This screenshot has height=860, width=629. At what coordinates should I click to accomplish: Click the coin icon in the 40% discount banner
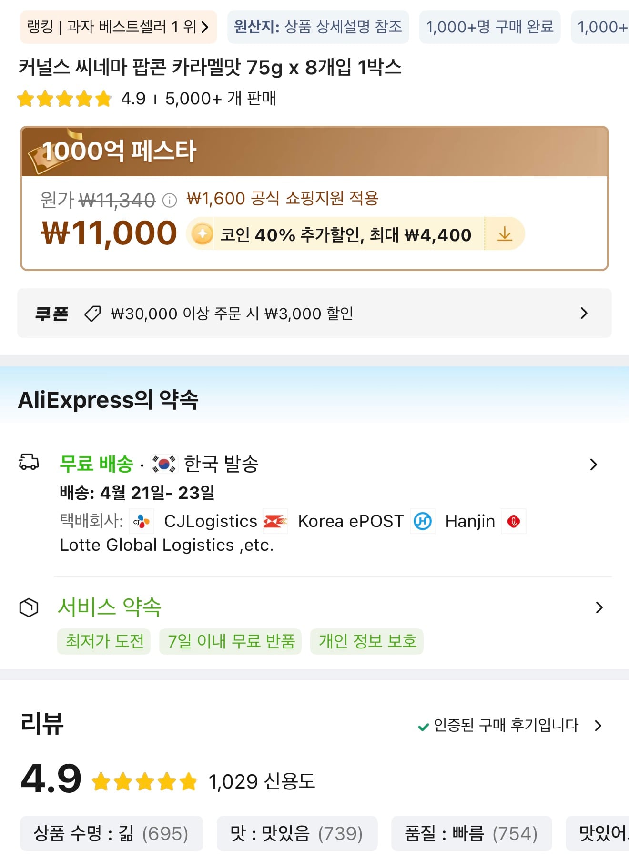tap(202, 234)
